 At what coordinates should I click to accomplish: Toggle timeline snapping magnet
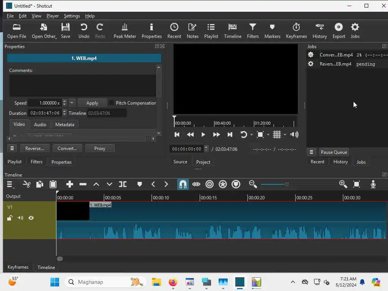point(183,185)
